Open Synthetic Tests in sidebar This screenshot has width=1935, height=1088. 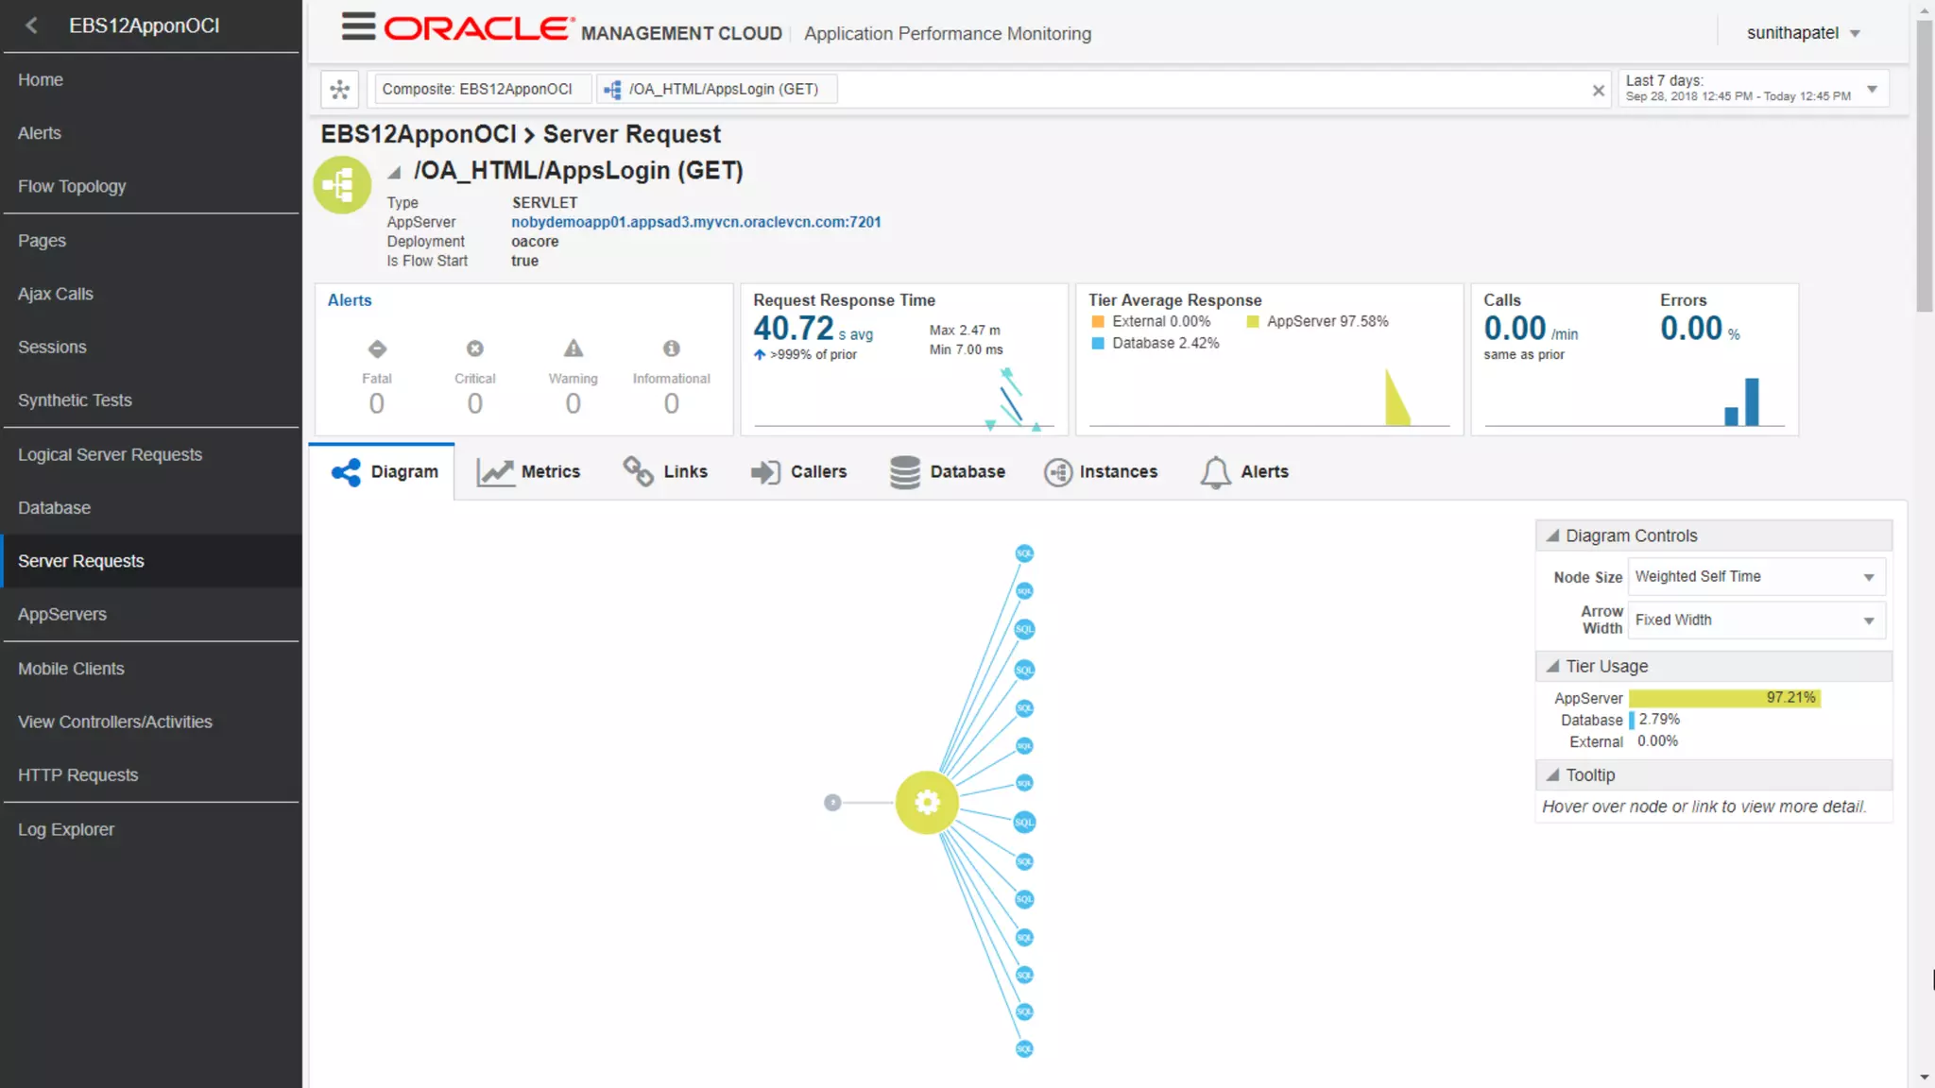(x=151, y=400)
